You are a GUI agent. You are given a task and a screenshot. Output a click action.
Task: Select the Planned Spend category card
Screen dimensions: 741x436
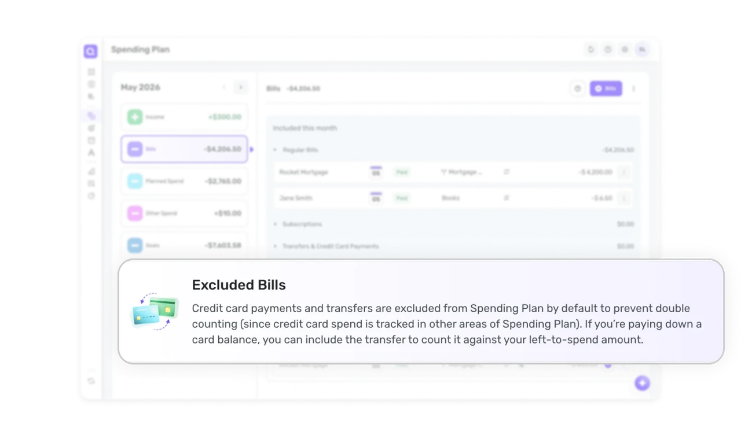pos(184,181)
